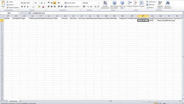Click the zoom slider in status bar

pyautogui.click(x=176, y=103)
